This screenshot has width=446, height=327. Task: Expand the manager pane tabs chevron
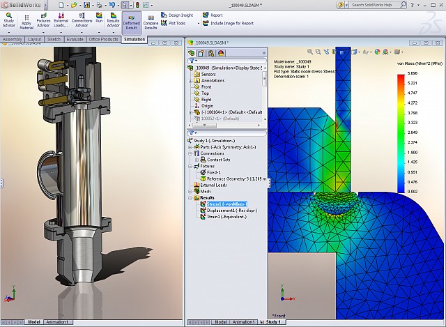point(263,53)
